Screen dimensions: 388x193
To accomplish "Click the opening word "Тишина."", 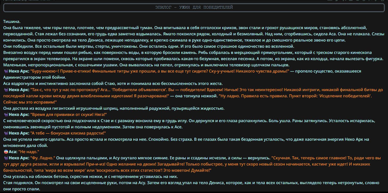I will coord(12,22).
